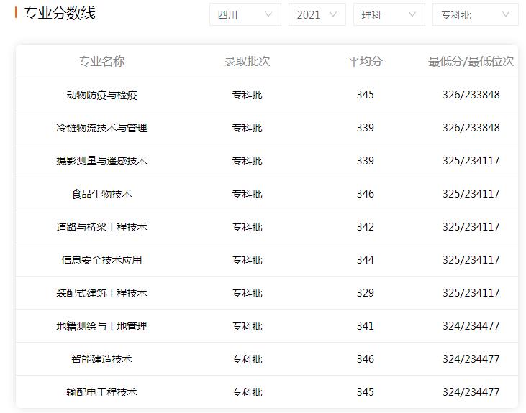This screenshot has height=413, width=526.
Task: Click 324/234477 in the 地籍测绘与土地管理 row
Action: [x=471, y=326]
